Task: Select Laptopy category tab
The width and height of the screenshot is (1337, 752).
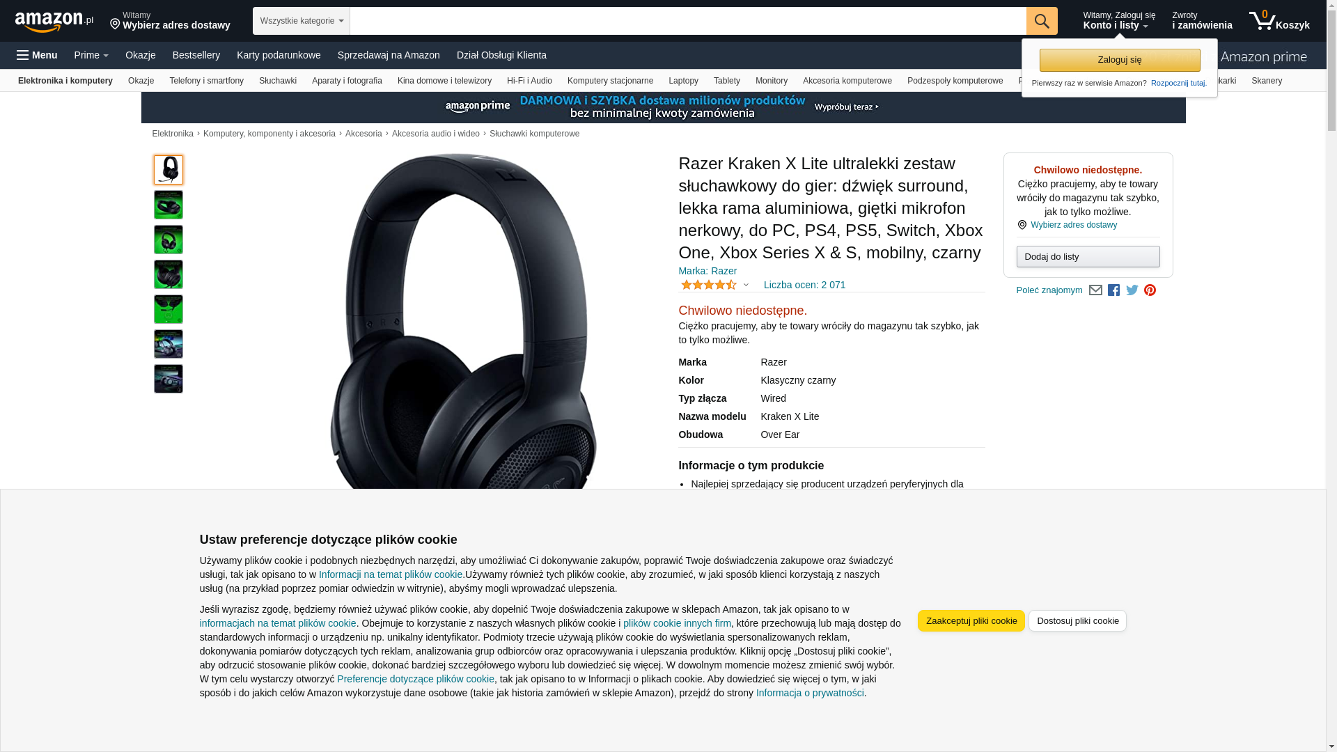Action: [x=683, y=81]
